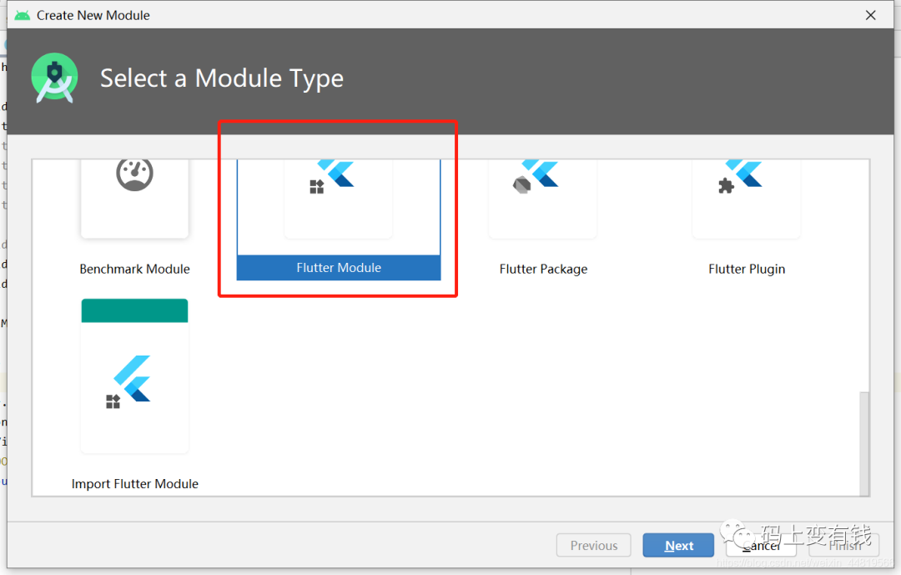Click the Android Studio logo in header

click(54, 78)
